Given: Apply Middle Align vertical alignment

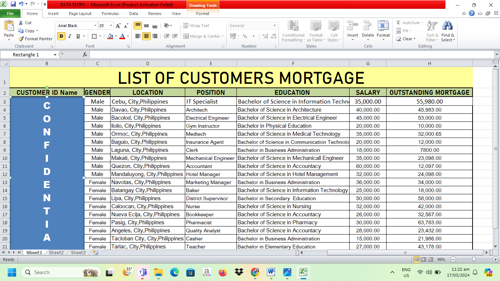Looking at the screenshot, I should point(146,26).
